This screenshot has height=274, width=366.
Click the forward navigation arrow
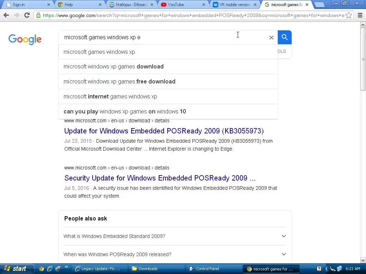[16, 15]
